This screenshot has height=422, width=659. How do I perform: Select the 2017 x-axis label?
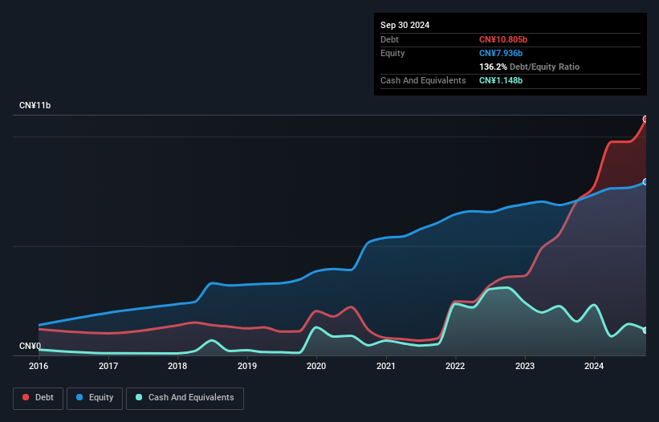[x=108, y=366]
